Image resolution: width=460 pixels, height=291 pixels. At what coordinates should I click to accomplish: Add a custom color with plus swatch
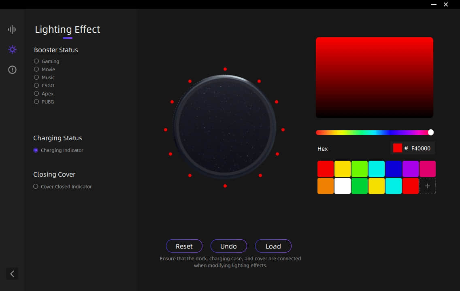pos(427,186)
